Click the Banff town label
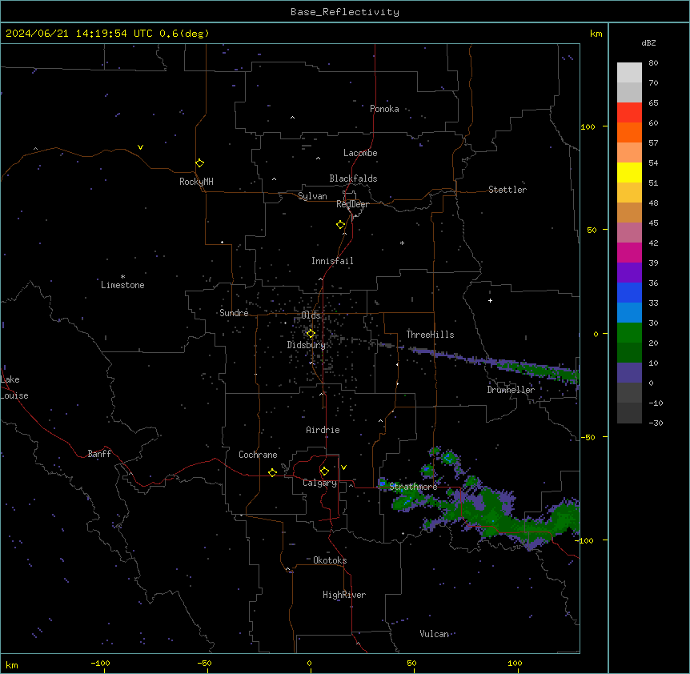690x674 pixels. coord(99,454)
